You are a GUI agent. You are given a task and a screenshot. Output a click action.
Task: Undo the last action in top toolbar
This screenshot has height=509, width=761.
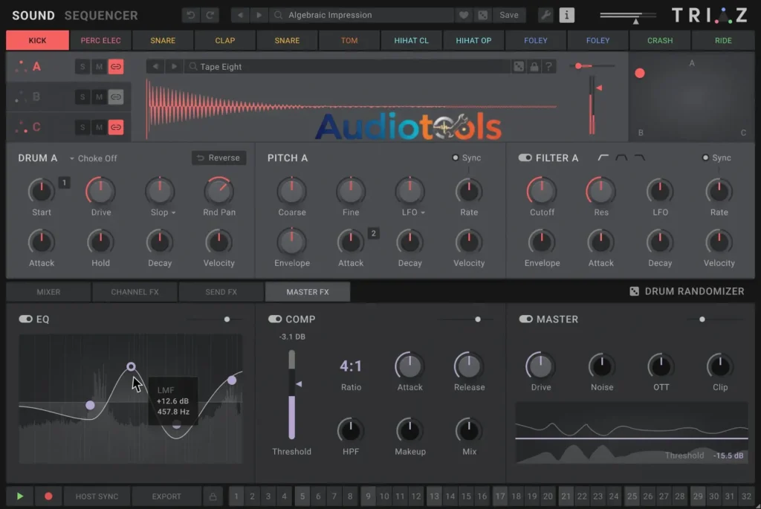(191, 15)
